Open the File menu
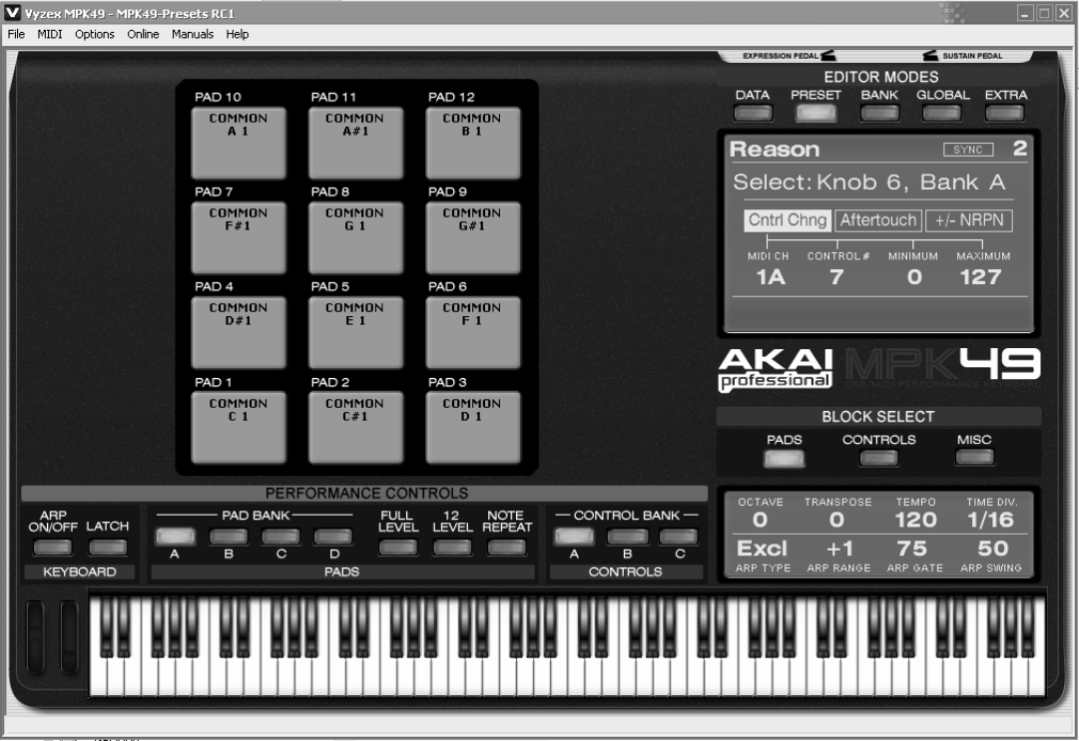Image resolution: width=1079 pixels, height=741 pixels. 16,34
